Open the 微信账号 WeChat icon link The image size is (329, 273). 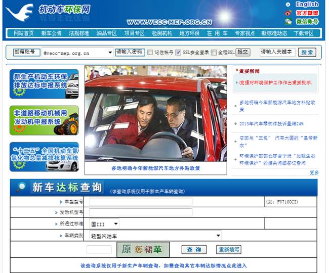(x=288, y=21)
